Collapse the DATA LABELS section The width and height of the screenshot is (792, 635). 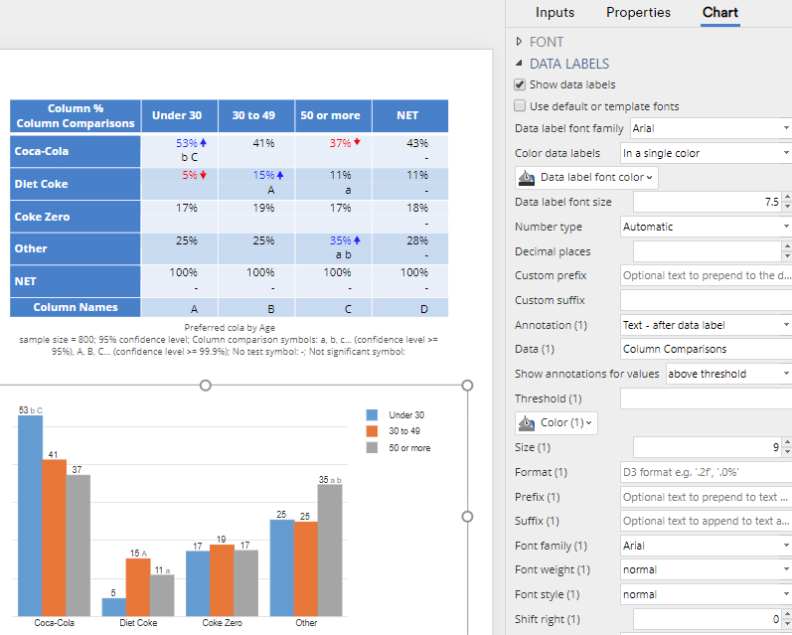coord(519,64)
